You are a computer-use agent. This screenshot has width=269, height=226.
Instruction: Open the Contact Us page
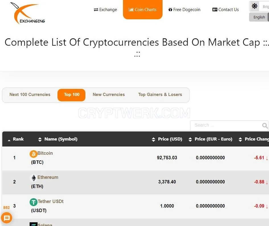[225, 10]
